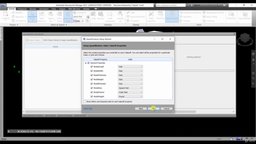This screenshot has width=256, height=144.
Task: Expand the Select & Search panel
Action: (x=59, y=25)
